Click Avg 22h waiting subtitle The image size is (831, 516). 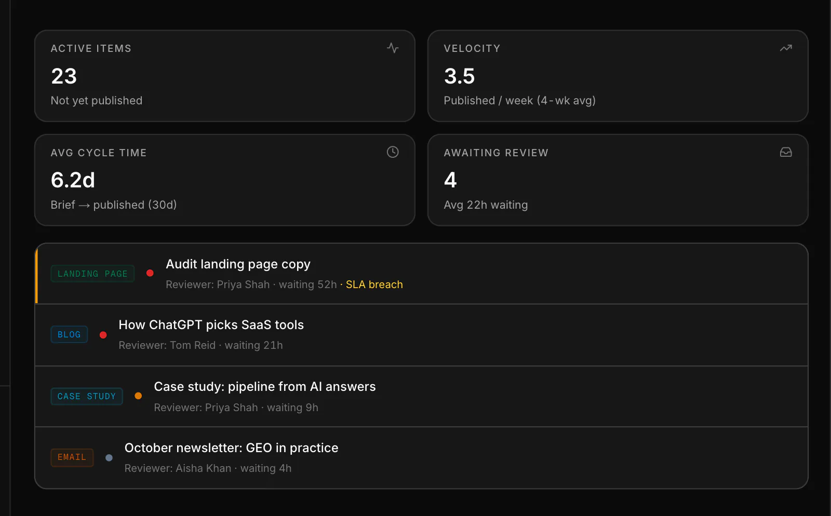point(486,205)
